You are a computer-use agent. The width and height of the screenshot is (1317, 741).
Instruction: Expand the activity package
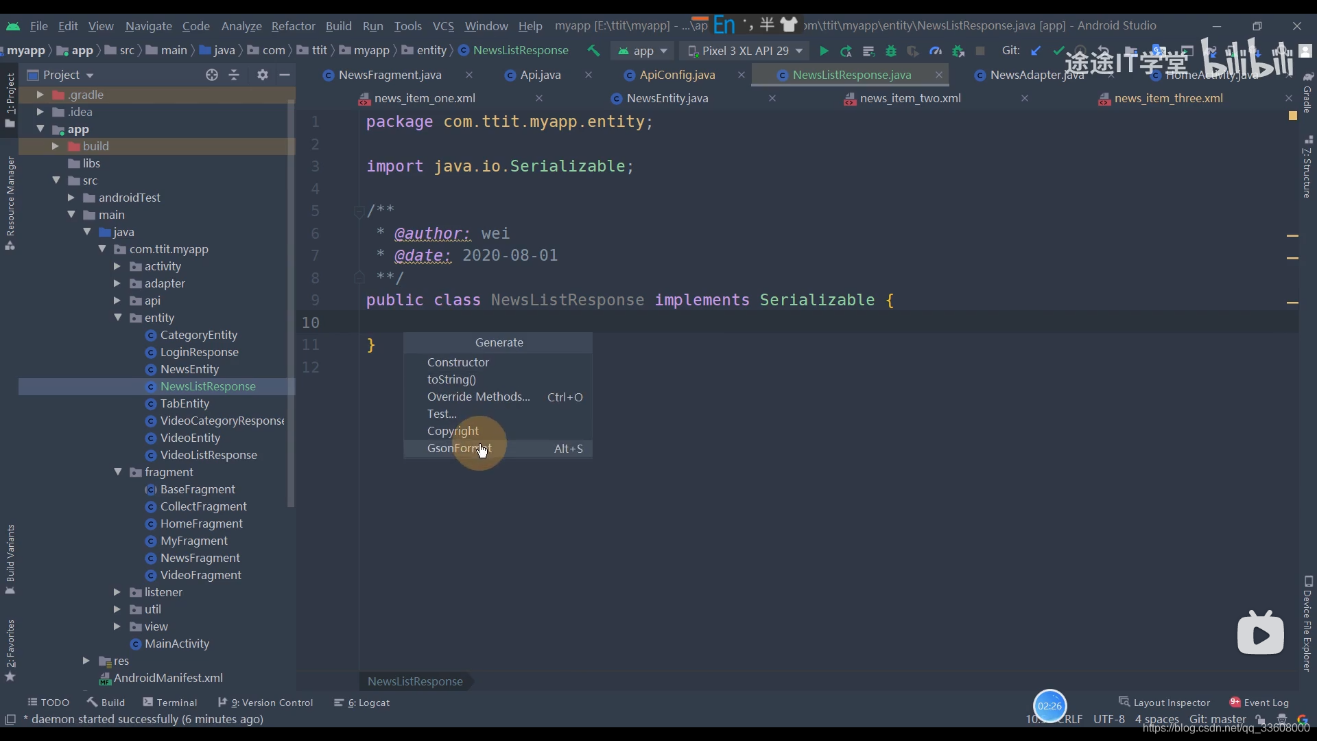[x=117, y=266]
